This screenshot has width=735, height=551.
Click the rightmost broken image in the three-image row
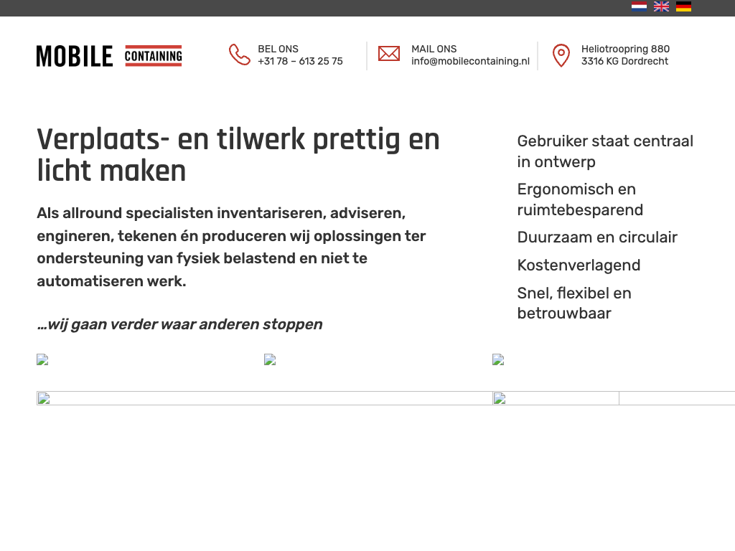click(x=498, y=360)
